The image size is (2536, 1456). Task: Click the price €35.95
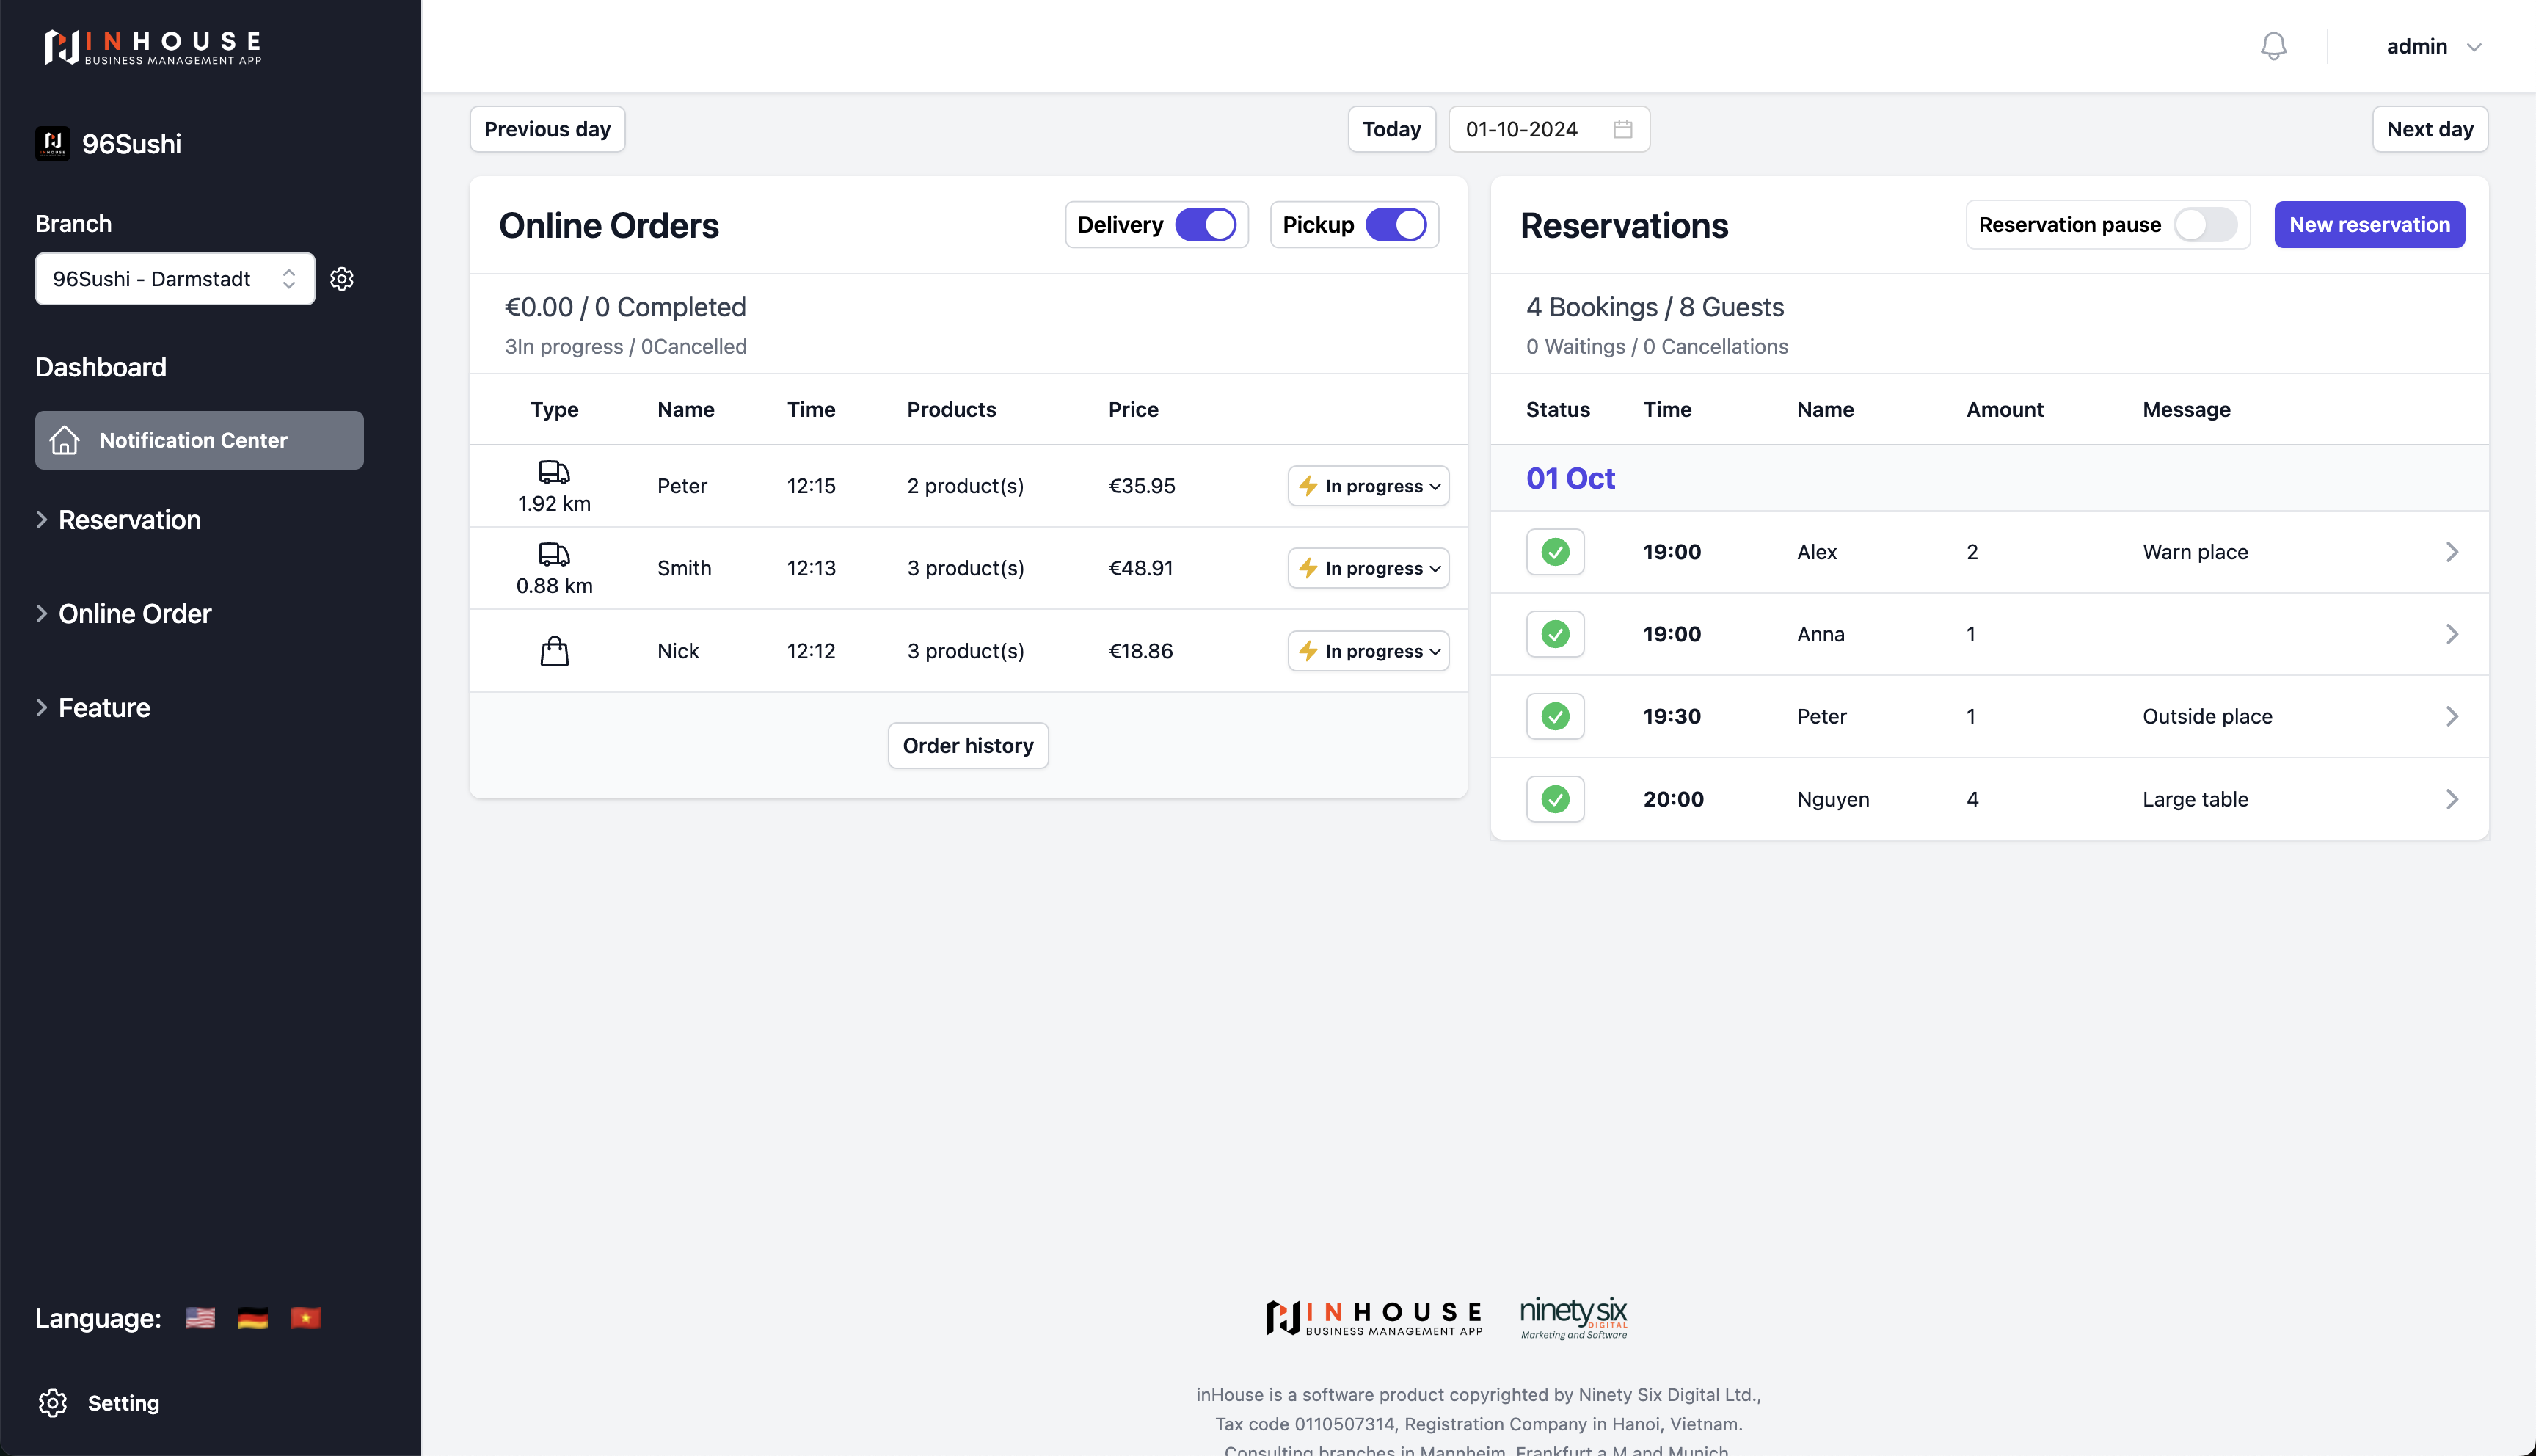(1142, 486)
